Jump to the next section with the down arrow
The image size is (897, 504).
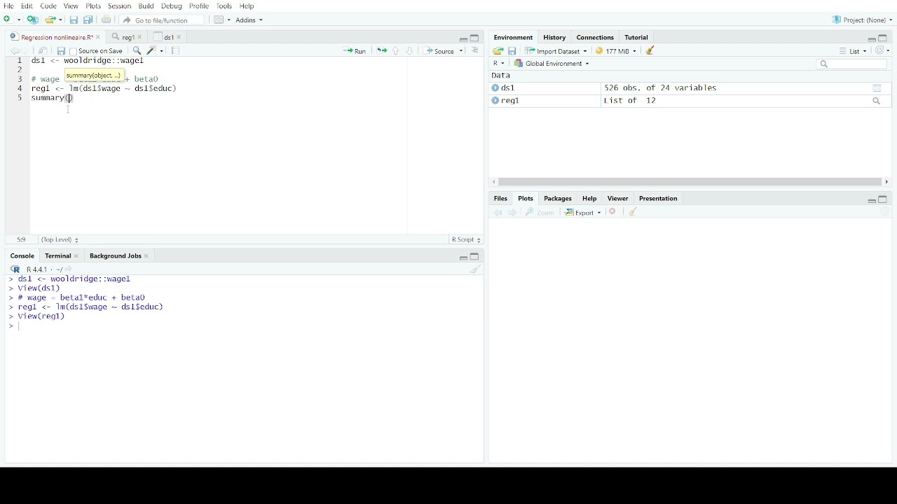pos(411,51)
